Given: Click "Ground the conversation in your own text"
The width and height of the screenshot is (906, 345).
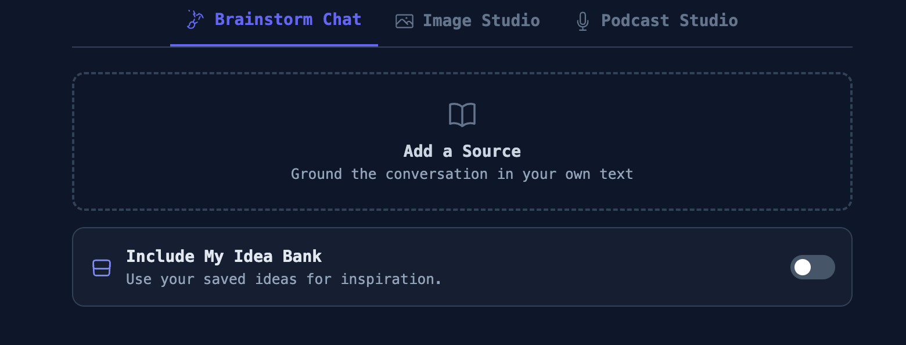Looking at the screenshot, I should click(462, 174).
